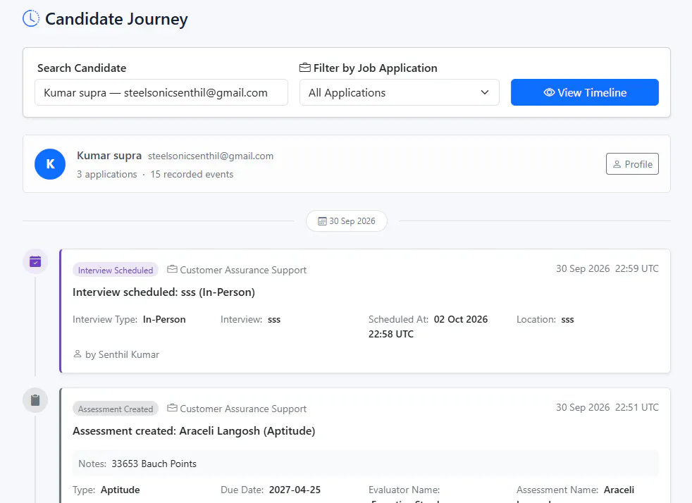Click the grey clipboard timeline marker

pos(35,400)
